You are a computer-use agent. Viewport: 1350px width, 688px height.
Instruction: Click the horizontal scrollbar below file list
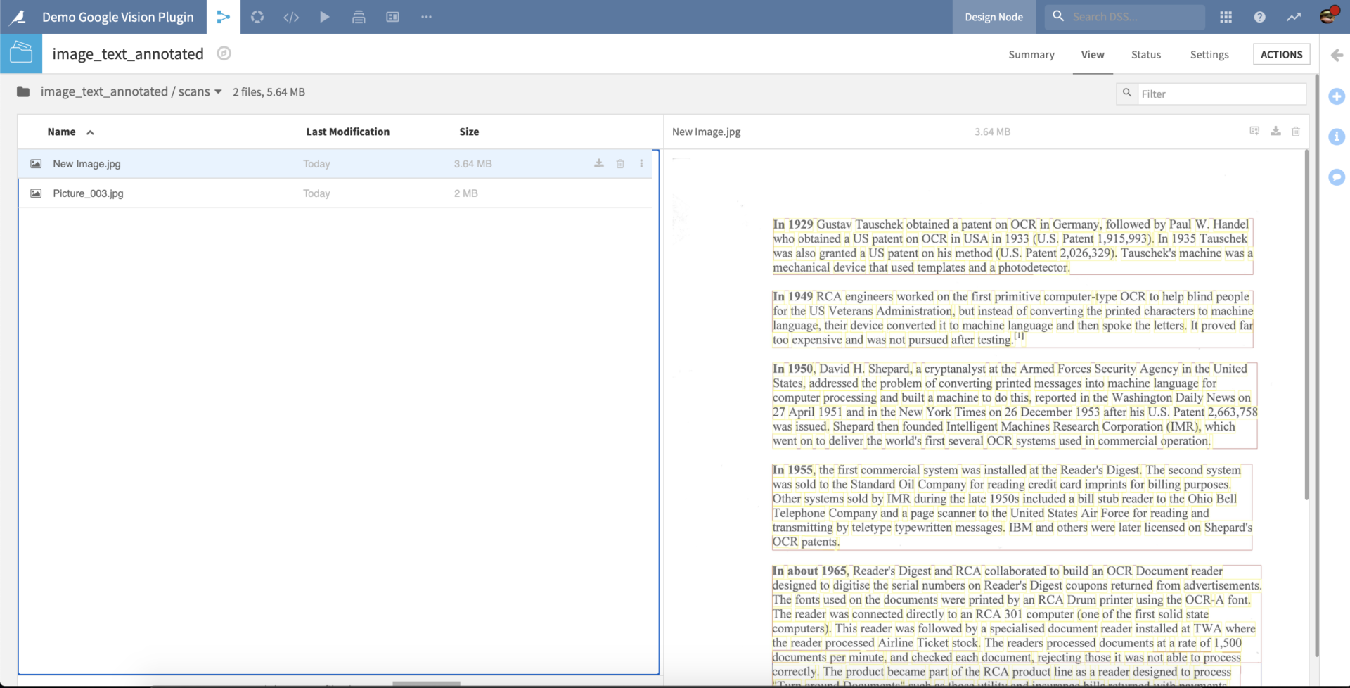[x=426, y=683]
